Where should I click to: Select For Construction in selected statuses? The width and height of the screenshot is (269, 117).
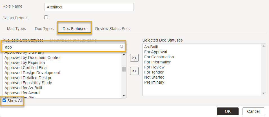[x=159, y=57]
